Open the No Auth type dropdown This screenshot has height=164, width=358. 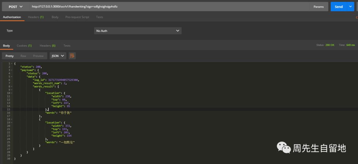click(x=138, y=31)
